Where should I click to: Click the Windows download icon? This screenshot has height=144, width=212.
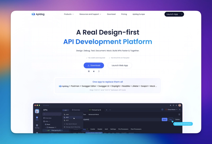click(x=89, y=71)
